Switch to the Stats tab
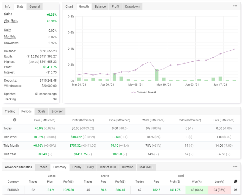The height and width of the screenshot is (195, 242). [20, 6]
